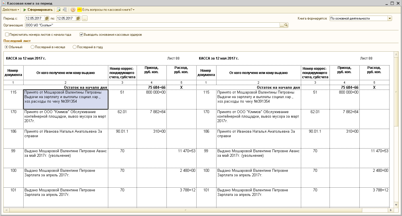Screen dimensions: 402x216
Task: Click left sheet cell Принято от Иванова Наталья Анатольевна
Action: 66,138
